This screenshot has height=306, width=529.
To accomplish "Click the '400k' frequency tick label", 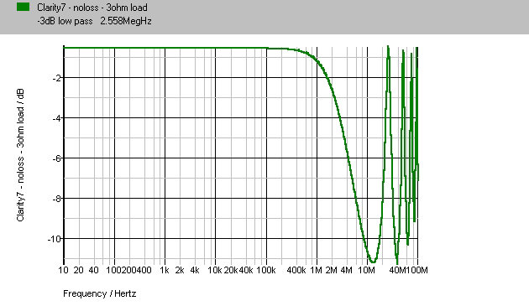I will click(296, 270).
